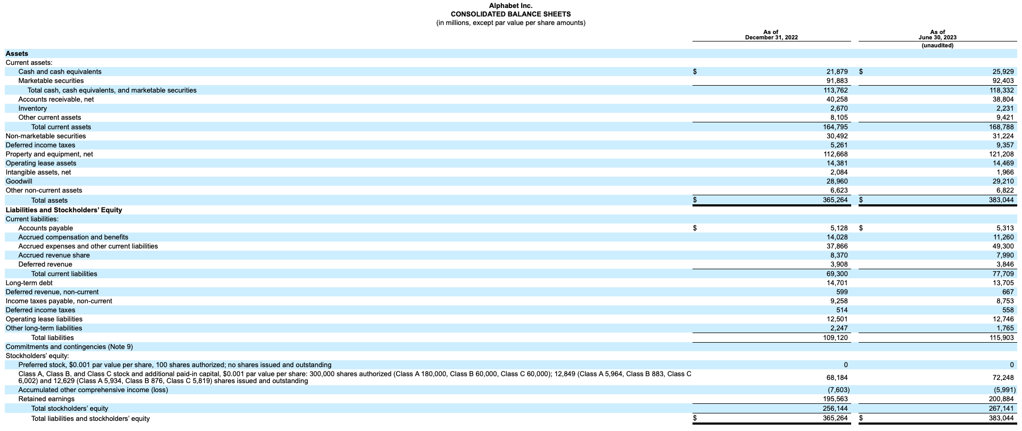Click the '(unaudited)' label
Image resolution: width=1022 pixels, height=431 pixels.
coord(937,45)
